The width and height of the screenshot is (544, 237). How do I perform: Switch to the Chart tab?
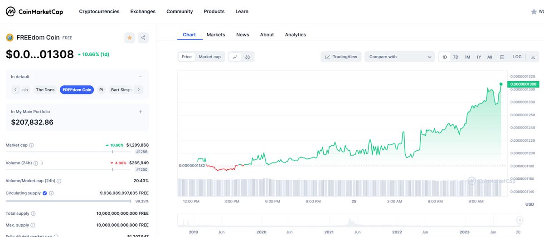pos(189,35)
